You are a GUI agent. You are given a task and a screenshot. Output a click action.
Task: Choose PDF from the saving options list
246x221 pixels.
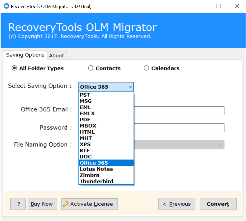coord(106,120)
